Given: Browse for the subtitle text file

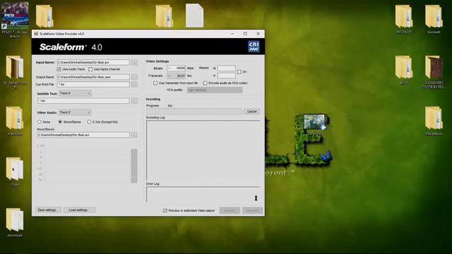Looking at the screenshot, I should coord(134,101).
